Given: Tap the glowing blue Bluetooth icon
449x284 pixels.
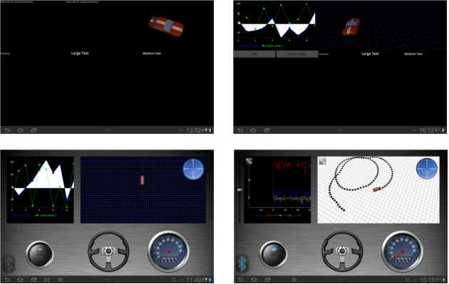Looking at the screenshot, I should 242,263.
